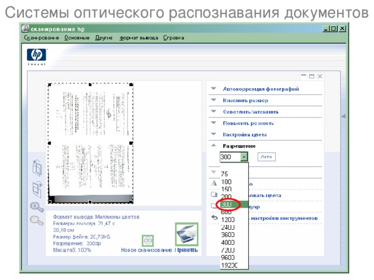Click the Новое сканирование label

(147, 250)
